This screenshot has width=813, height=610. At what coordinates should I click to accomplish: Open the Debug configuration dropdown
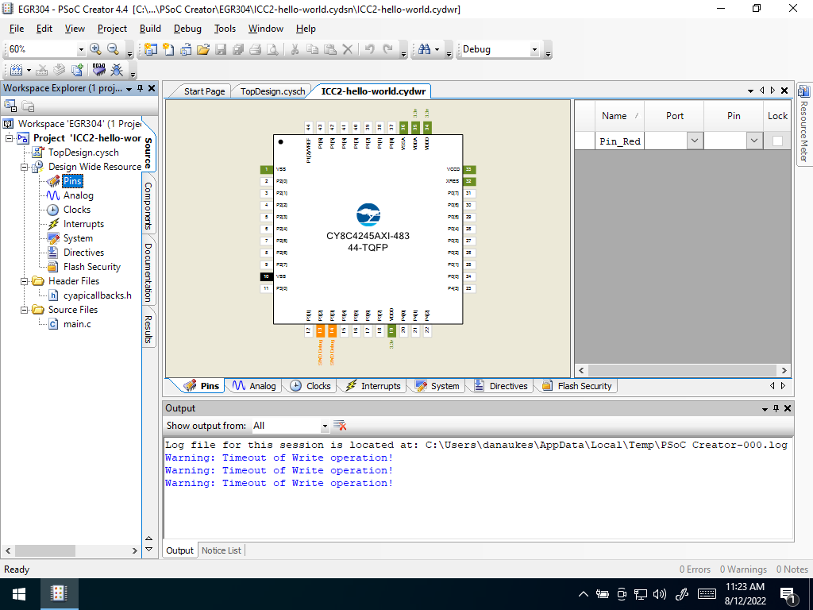pos(534,50)
